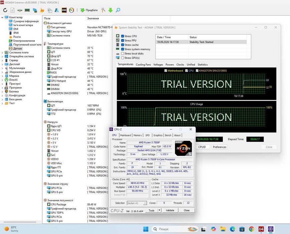Launch System Stability Test flame toolbar icon
Viewport: 290px width, 234px height.
[42, 10]
